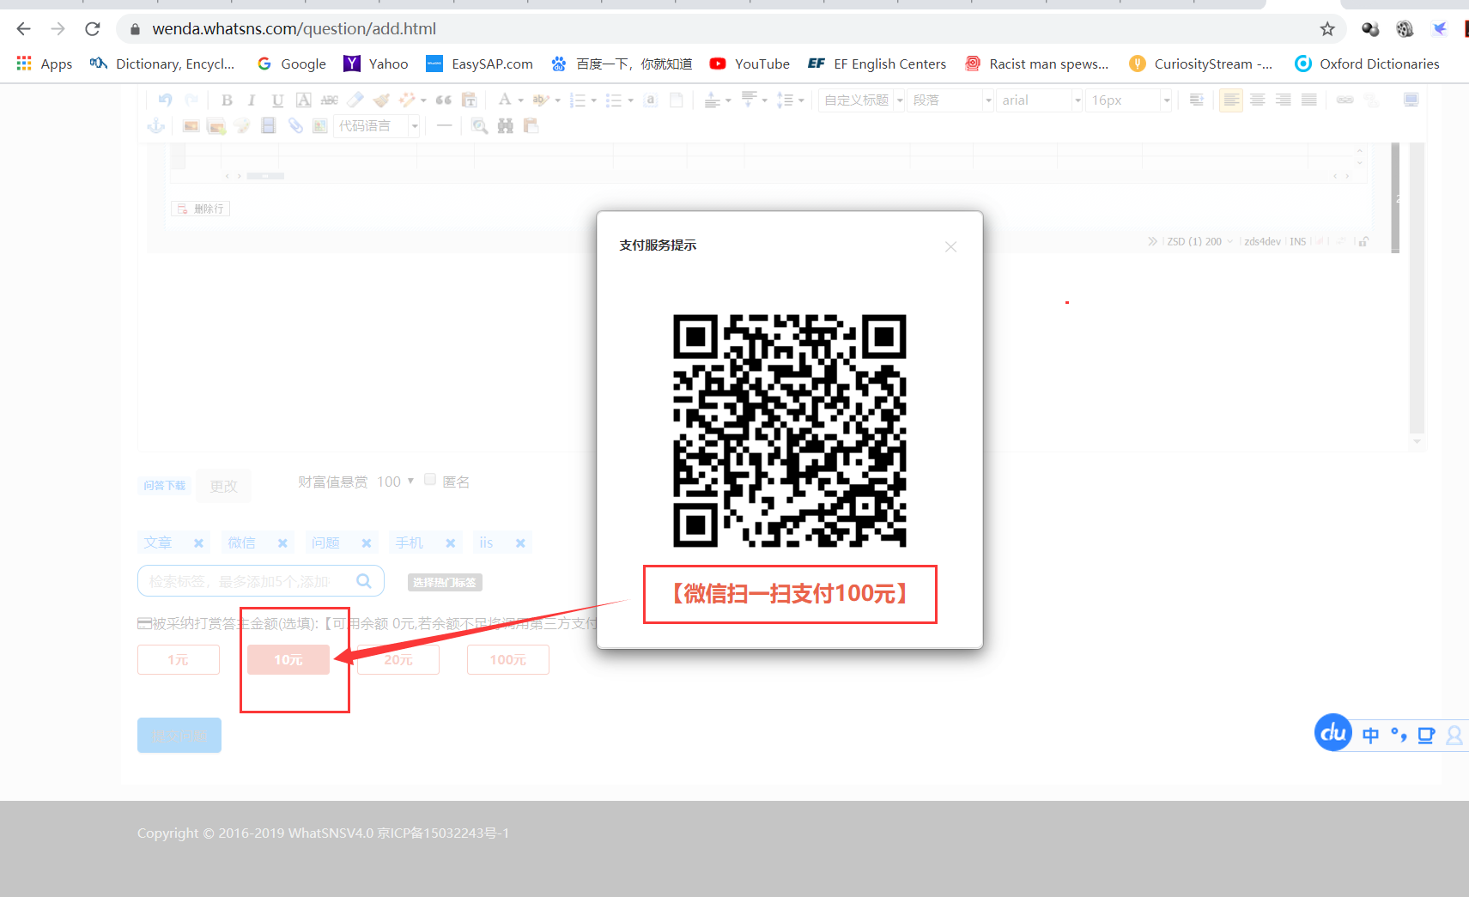Insert an anchor using the anchor icon
1469x897 pixels.
[x=156, y=126]
